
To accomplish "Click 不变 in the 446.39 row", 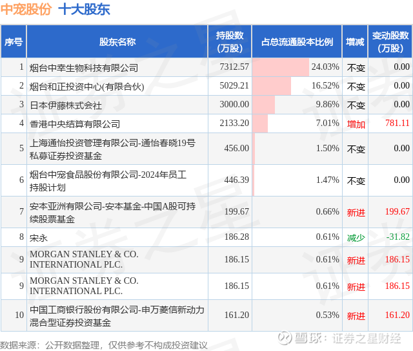I will point(356,181).
